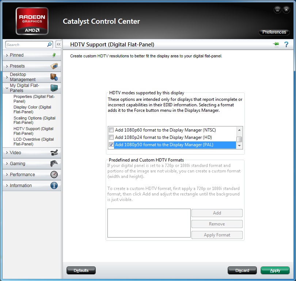
Task: Click the Gaming controller icon
Action: pos(54,164)
